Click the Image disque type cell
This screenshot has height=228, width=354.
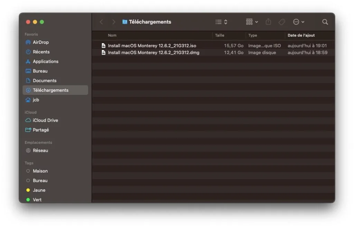262,52
